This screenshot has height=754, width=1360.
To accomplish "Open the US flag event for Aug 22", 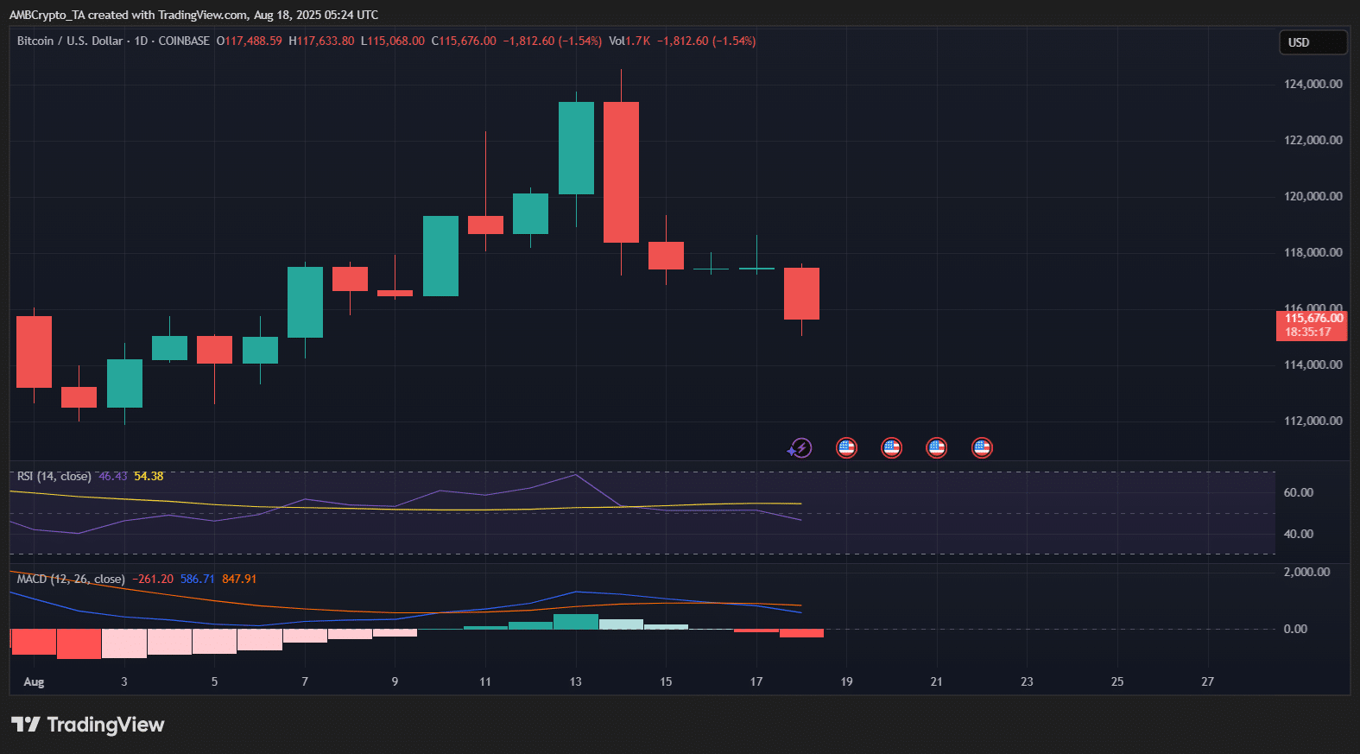I will click(x=982, y=447).
